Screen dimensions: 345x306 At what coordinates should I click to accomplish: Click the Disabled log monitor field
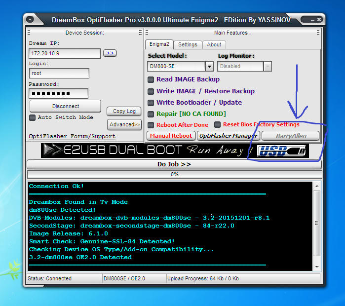[x=240, y=66]
